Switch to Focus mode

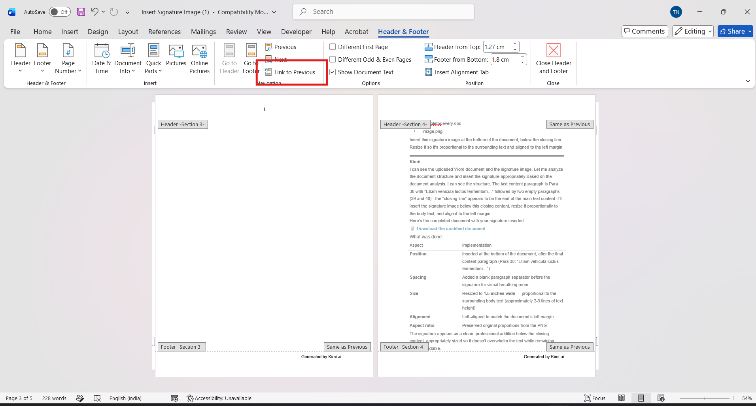[x=595, y=398]
